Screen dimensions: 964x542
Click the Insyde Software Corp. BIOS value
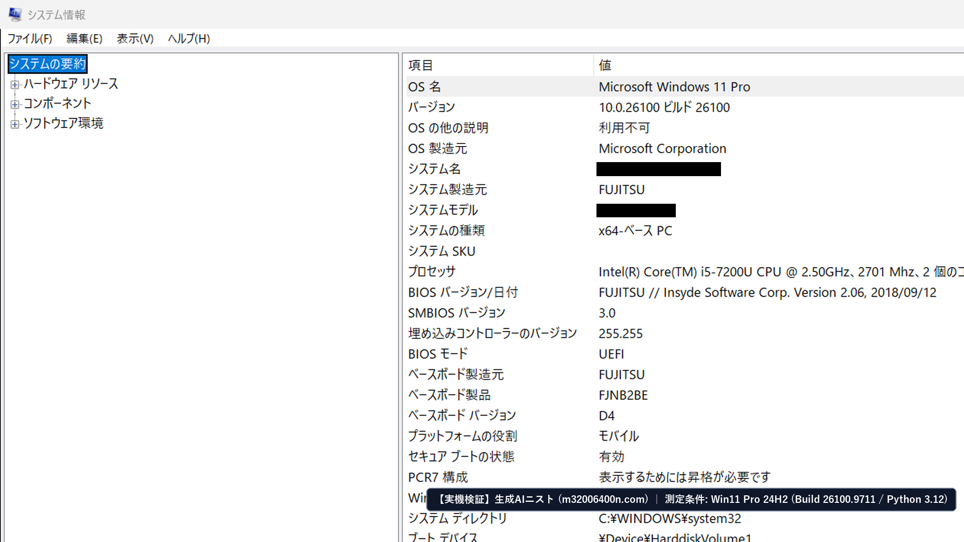(767, 293)
